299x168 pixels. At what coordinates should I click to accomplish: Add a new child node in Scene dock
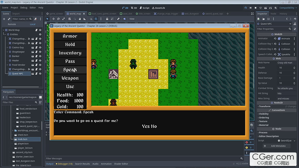[4, 19]
